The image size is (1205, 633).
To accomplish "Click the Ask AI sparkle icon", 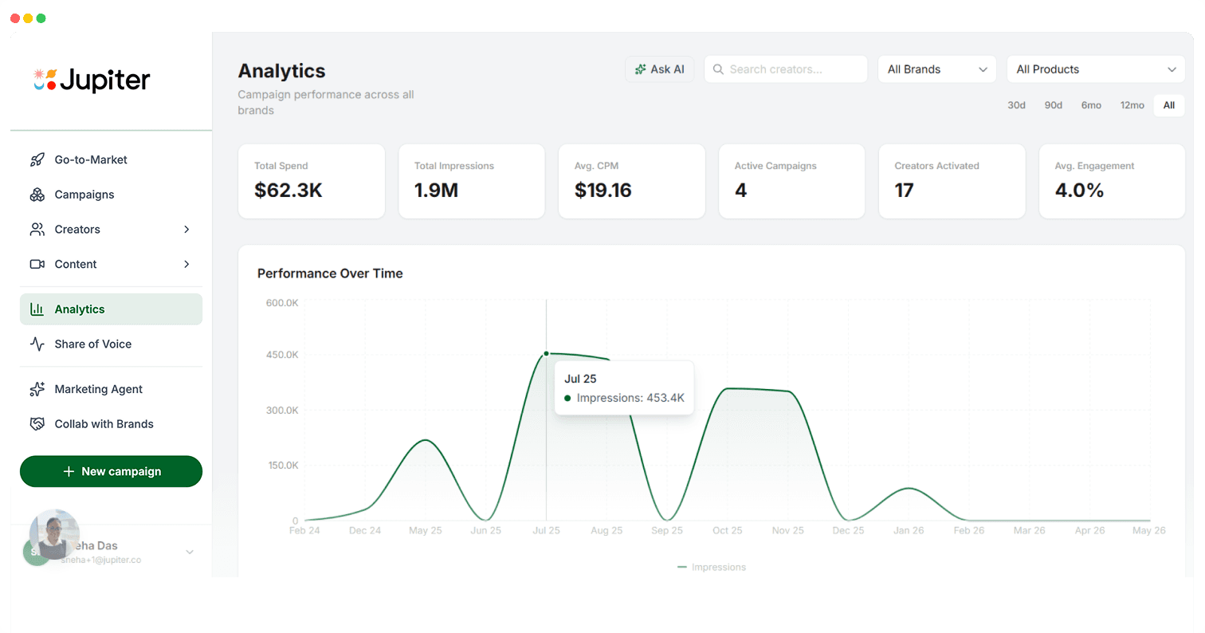I will point(639,69).
